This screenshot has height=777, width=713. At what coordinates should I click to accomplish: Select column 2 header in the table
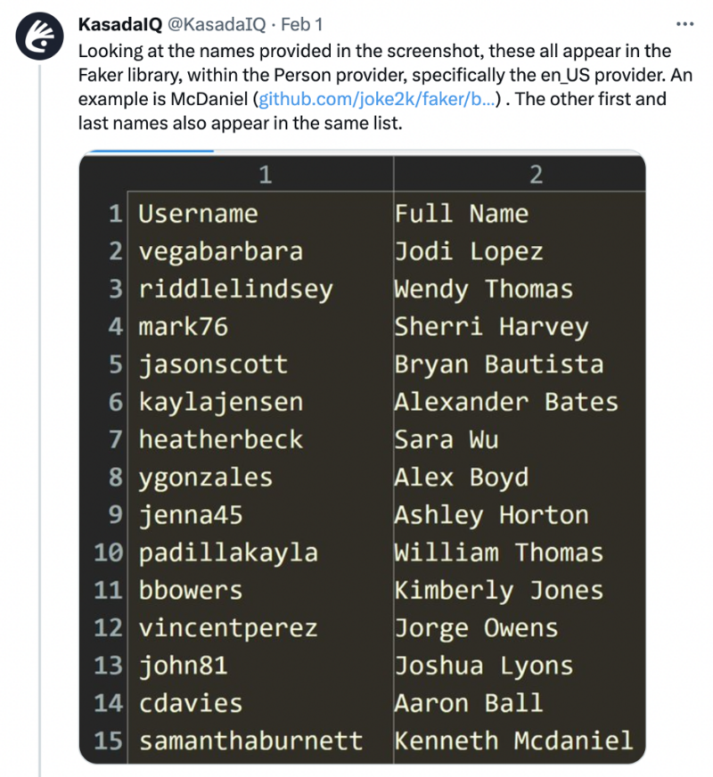(x=535, y=176)
